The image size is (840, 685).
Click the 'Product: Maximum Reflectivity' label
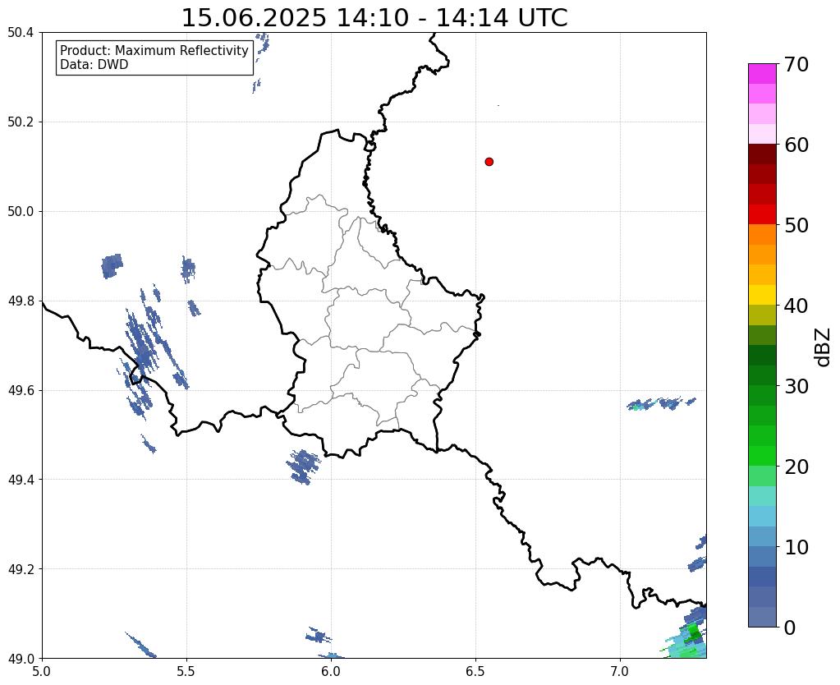pyautogui.click(x=154, y=50)
